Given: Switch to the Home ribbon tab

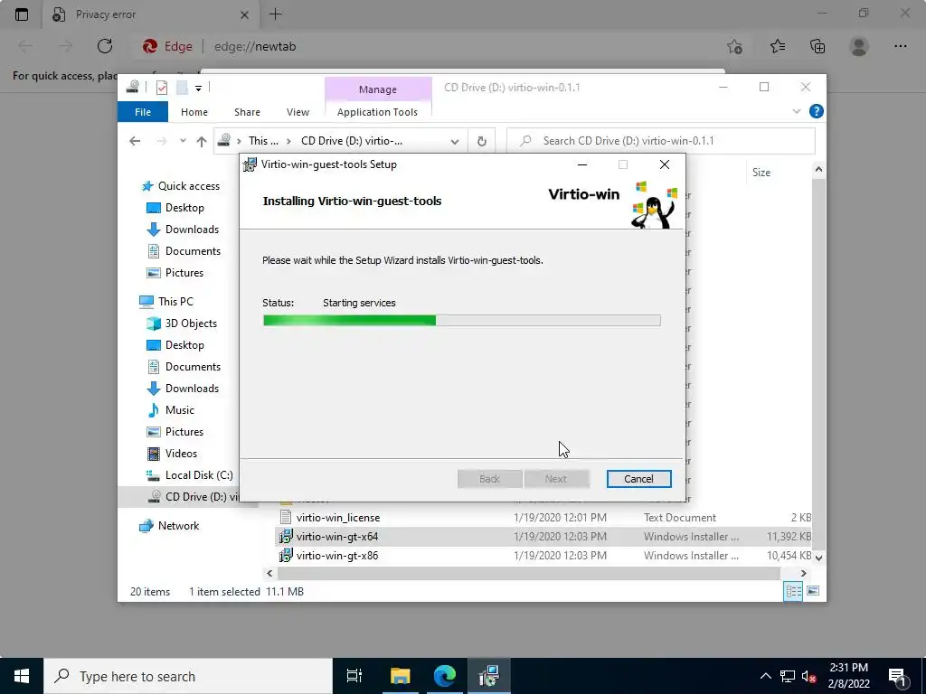Looking at the screenshot, I should pyautogui.click(x=194, y=111).
